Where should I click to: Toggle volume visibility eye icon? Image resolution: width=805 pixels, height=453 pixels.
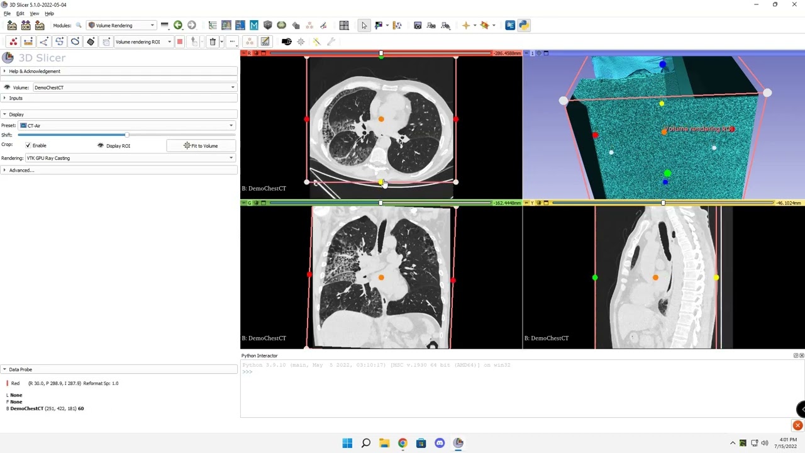click(x=7, y=87)
